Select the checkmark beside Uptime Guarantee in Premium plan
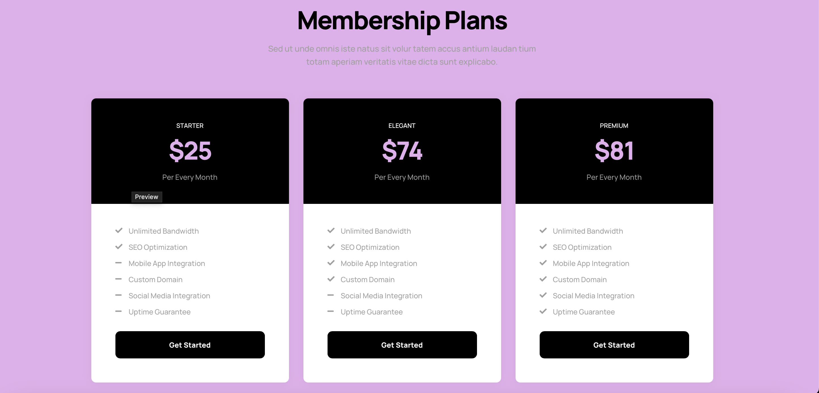819x393 pixels. (543, 312)
